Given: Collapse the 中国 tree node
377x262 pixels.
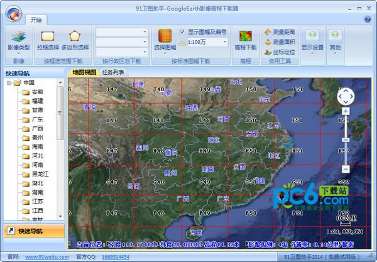Looking at the screenshot, I should (x=8, y=82).
